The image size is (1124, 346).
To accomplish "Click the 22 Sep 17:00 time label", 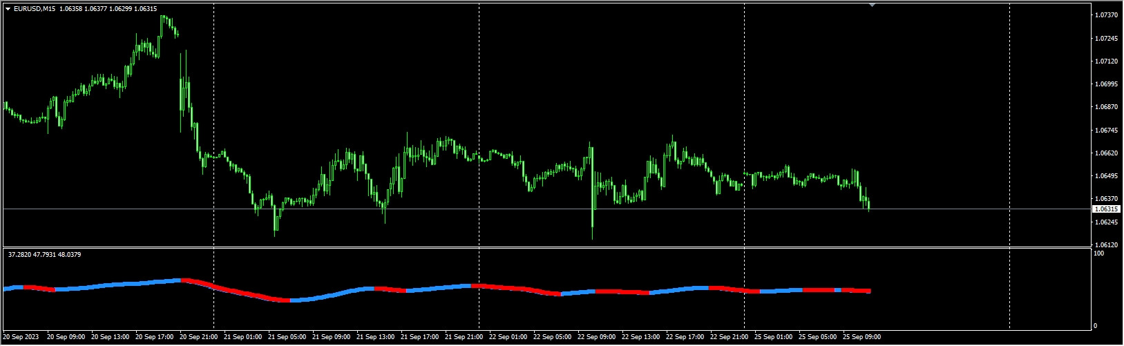I will (x=685, y=337).
